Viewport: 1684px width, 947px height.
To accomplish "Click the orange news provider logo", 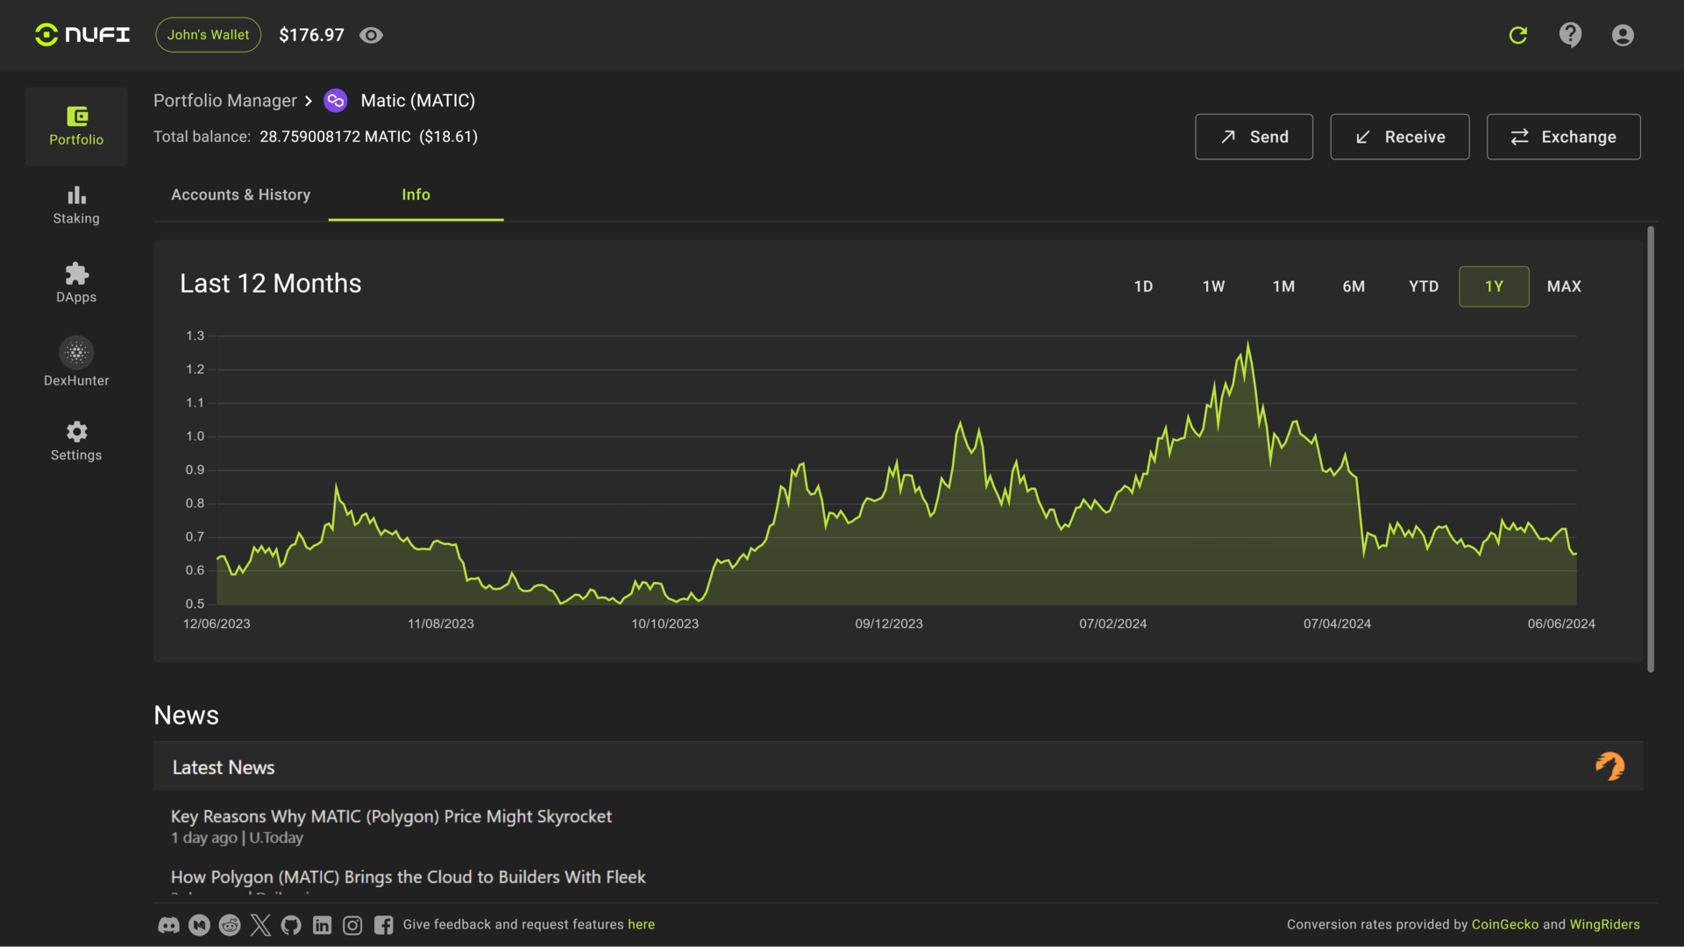I will pyautogui.click(x=1609, y=767).
